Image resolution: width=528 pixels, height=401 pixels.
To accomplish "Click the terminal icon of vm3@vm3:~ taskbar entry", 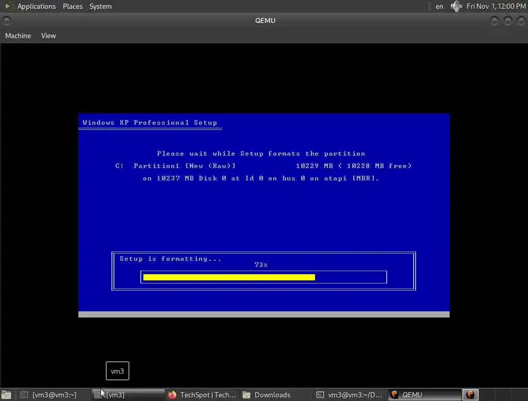I will click(x=24, y=395).
